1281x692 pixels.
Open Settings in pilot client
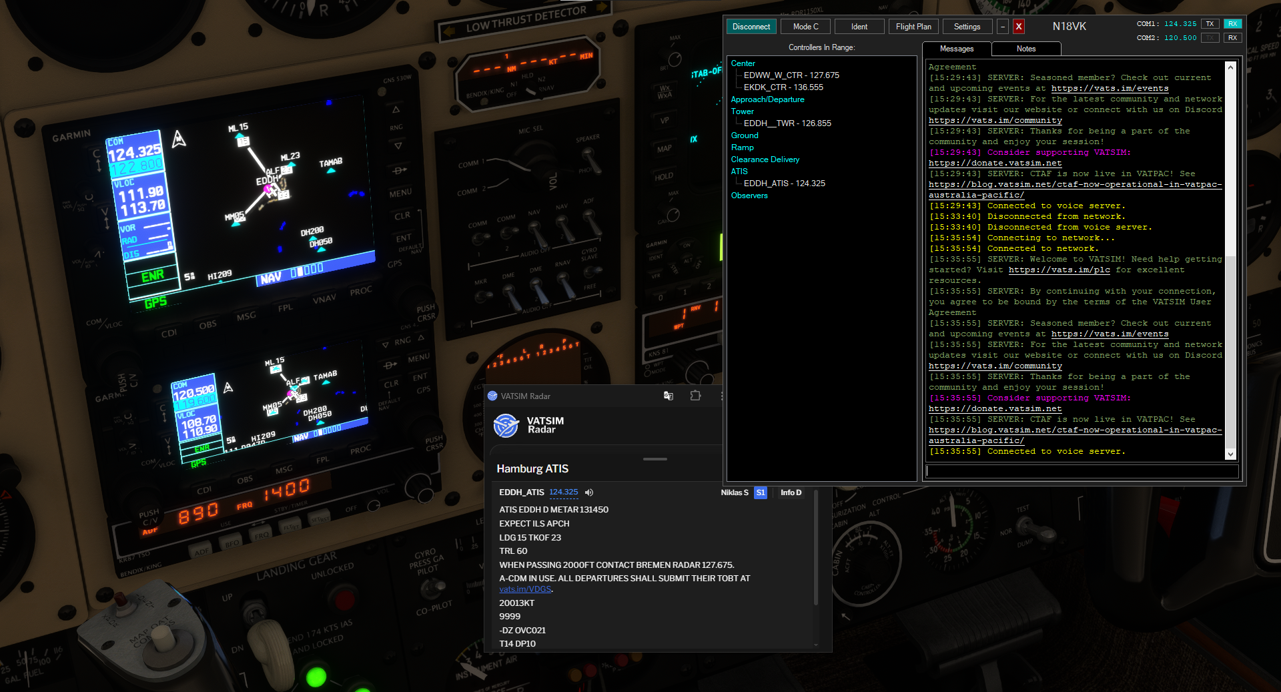tap(967, 27)
